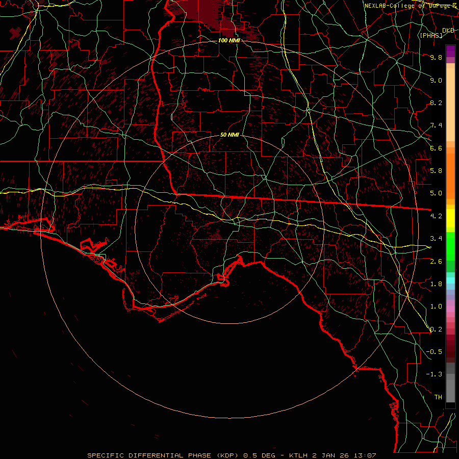Click the 1.8 scale value
Screen dimensions: 459x459
pos(436,284)
